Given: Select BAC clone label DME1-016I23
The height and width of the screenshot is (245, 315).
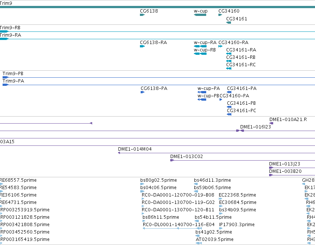Looking at the screenshot, I should click(x=255, y=127).
